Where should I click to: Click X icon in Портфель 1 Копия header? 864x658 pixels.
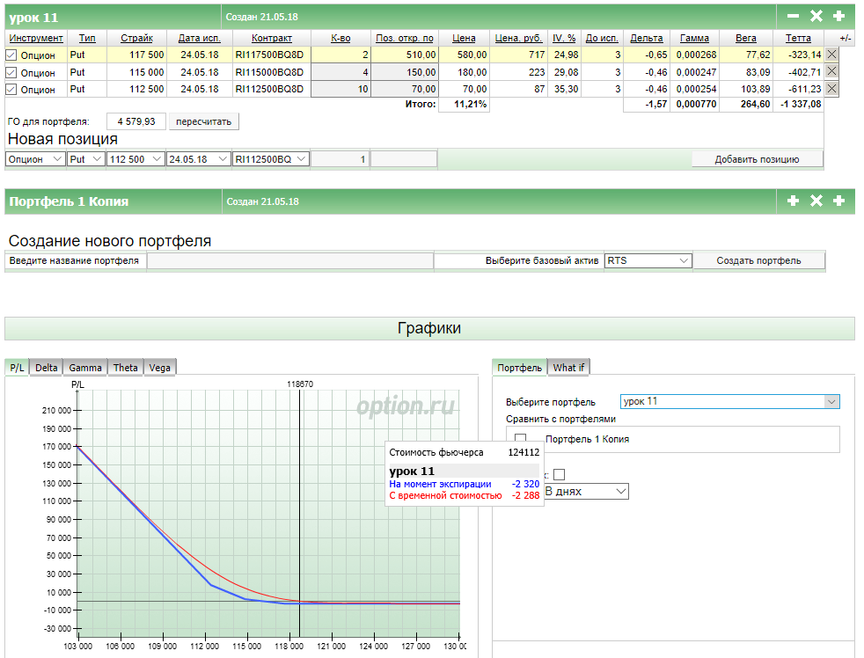click(816, 201)
